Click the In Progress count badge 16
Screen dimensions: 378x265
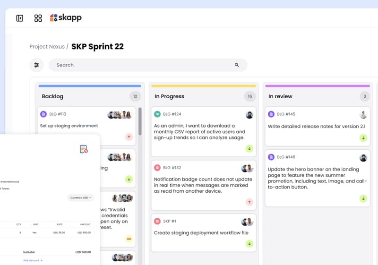(x=249, y=96)
